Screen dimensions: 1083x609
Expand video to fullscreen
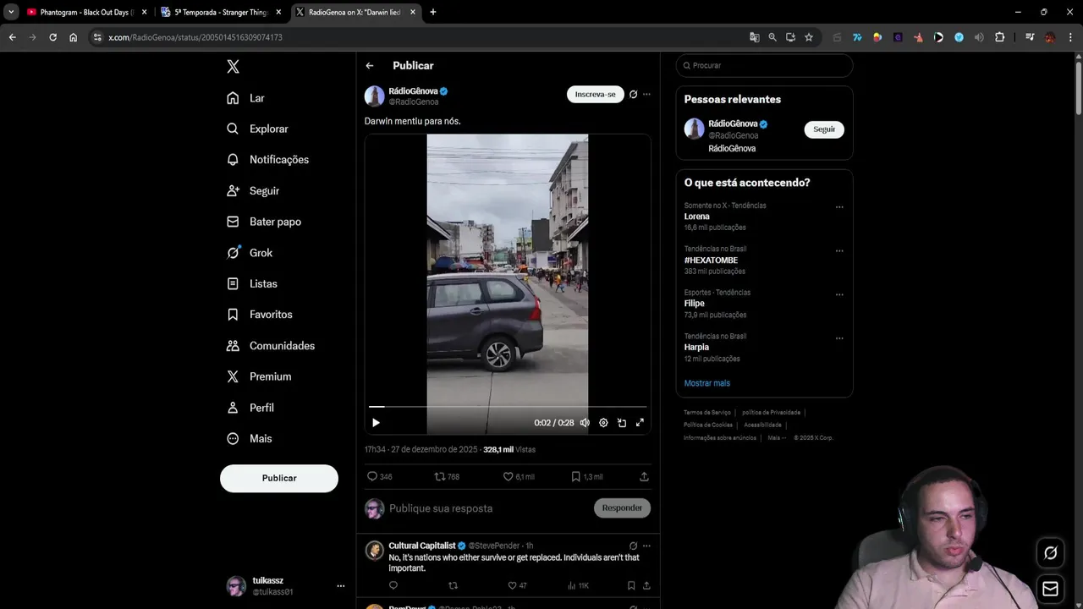tap(640, 423)
